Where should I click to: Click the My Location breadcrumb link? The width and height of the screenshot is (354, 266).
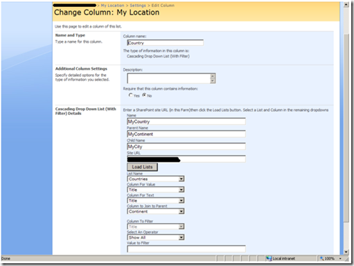coord(112,6)
